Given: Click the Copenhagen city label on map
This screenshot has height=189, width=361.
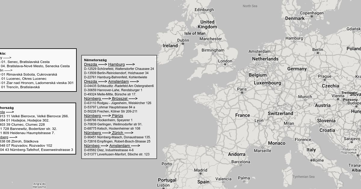Looking at the screenshot, I should (312, 13).
